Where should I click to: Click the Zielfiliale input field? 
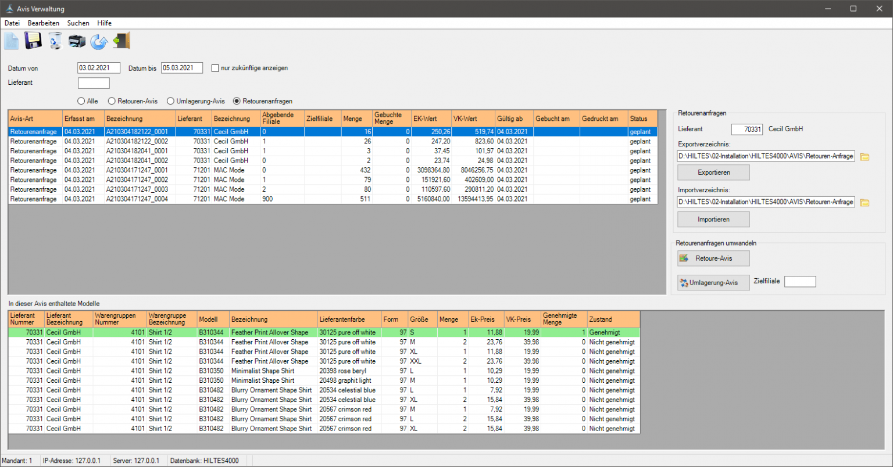click(799, 282)
